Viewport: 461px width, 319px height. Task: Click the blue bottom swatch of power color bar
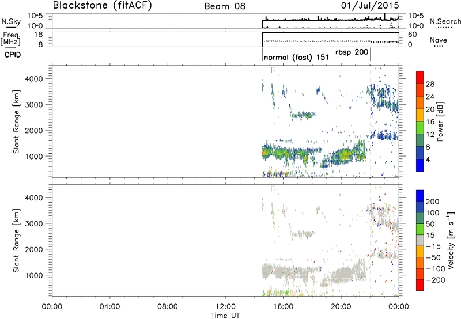point(420,165)
